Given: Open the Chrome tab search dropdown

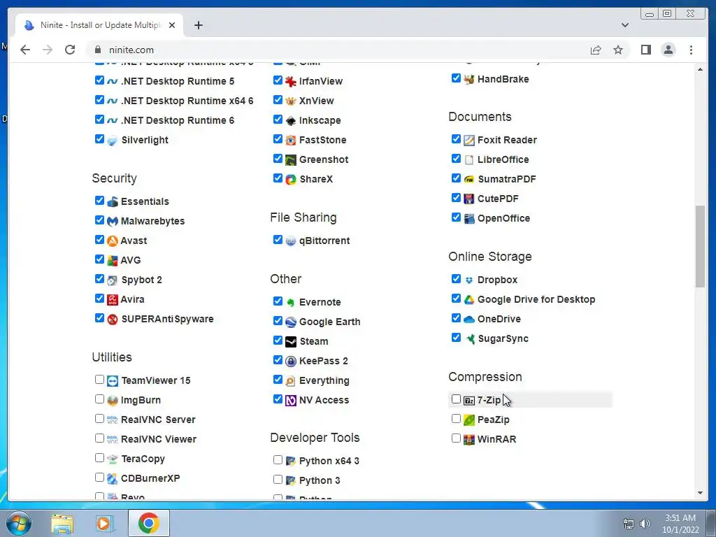Looking at the screenshot, I should click(x=624, y=25).
